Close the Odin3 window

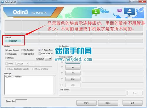pyautogui.click(x=143, y=1)
